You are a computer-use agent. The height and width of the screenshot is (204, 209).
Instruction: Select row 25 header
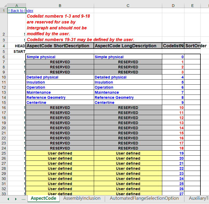(x=4, y=153)
